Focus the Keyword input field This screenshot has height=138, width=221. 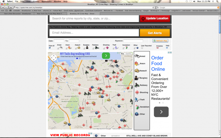click(133, 41)
